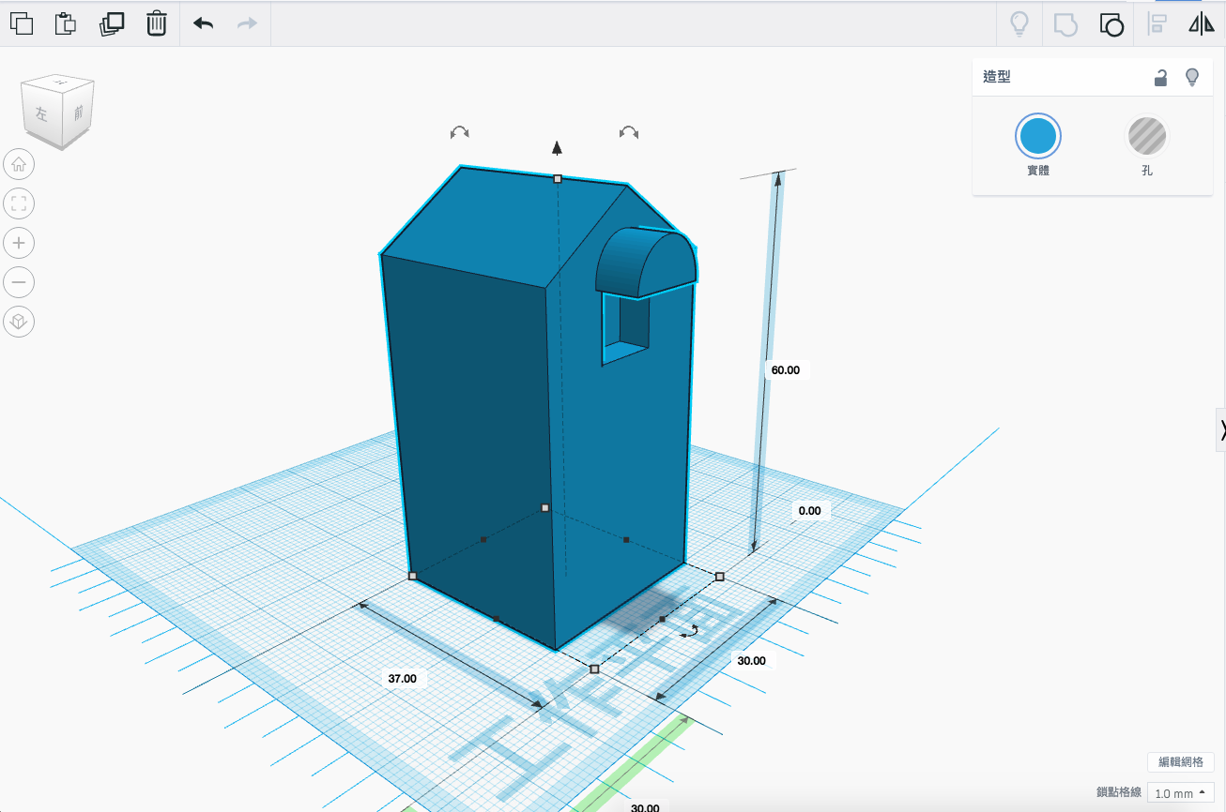Image resolution: width=1226 pixels, height=812 pixels.
Task: Click the 編輯網格 edit grid button
Action: coord(1181,761)
